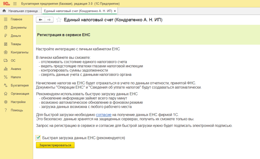Add page to favorites with star icon
The height and width of the screenshot is (159, 260).
59,20
